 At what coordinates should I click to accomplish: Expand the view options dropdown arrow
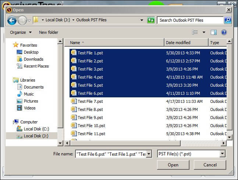[204, 32]
